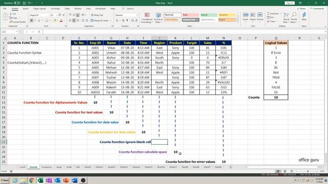Click the Paste clipboard icon
This screenshot has width=328, height=184.
click(5, 16)
